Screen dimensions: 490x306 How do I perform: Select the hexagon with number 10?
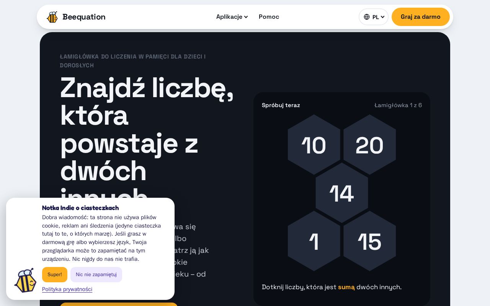coord(314,145)
